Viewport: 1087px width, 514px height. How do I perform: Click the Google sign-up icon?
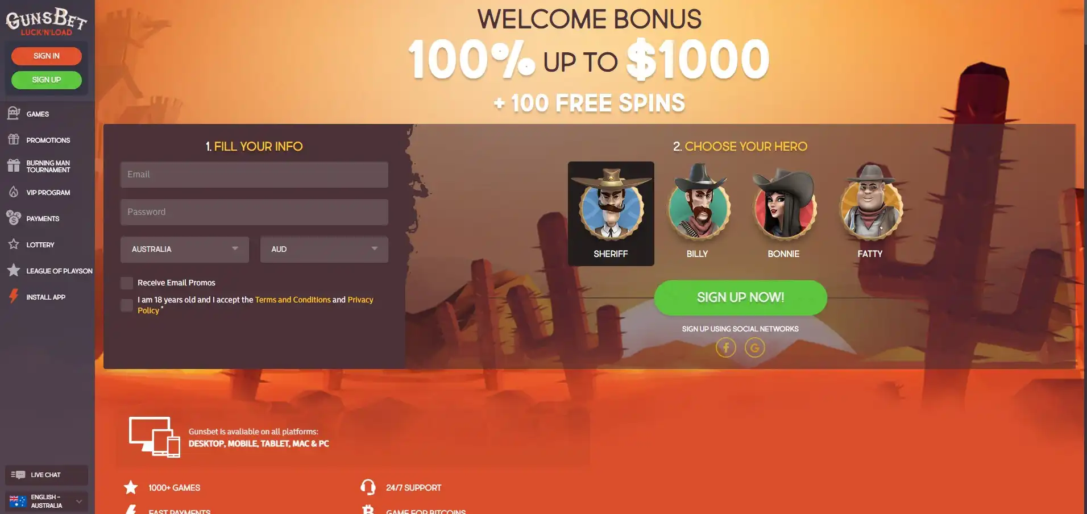754,347
